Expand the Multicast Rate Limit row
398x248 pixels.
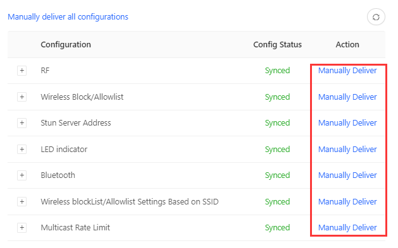tap(22, 228)
